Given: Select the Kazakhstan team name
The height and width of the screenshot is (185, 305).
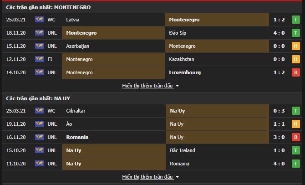Looking at the screenshot, I should click(x=182, y=59).
